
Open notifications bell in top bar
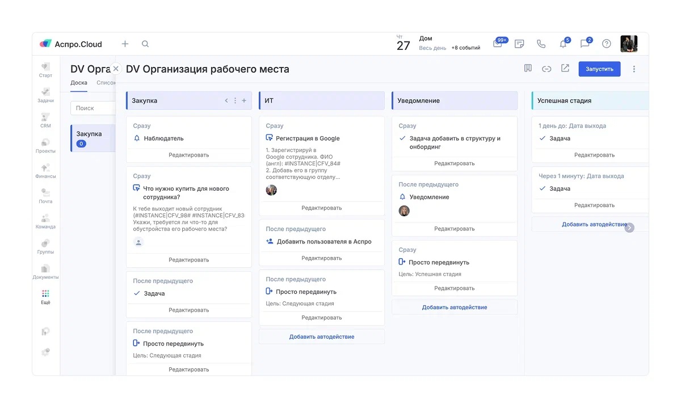tap(563, 44)
